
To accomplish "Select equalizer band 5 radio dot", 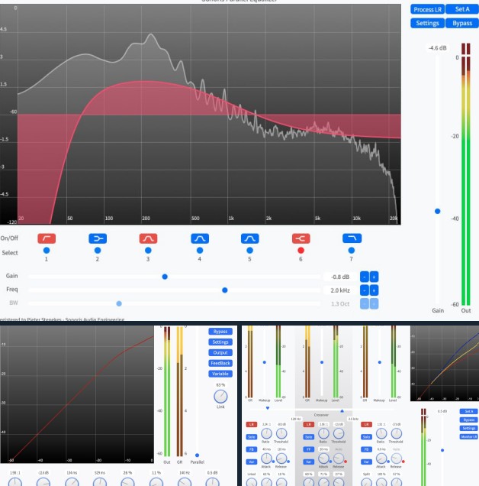I will point(249,250).
